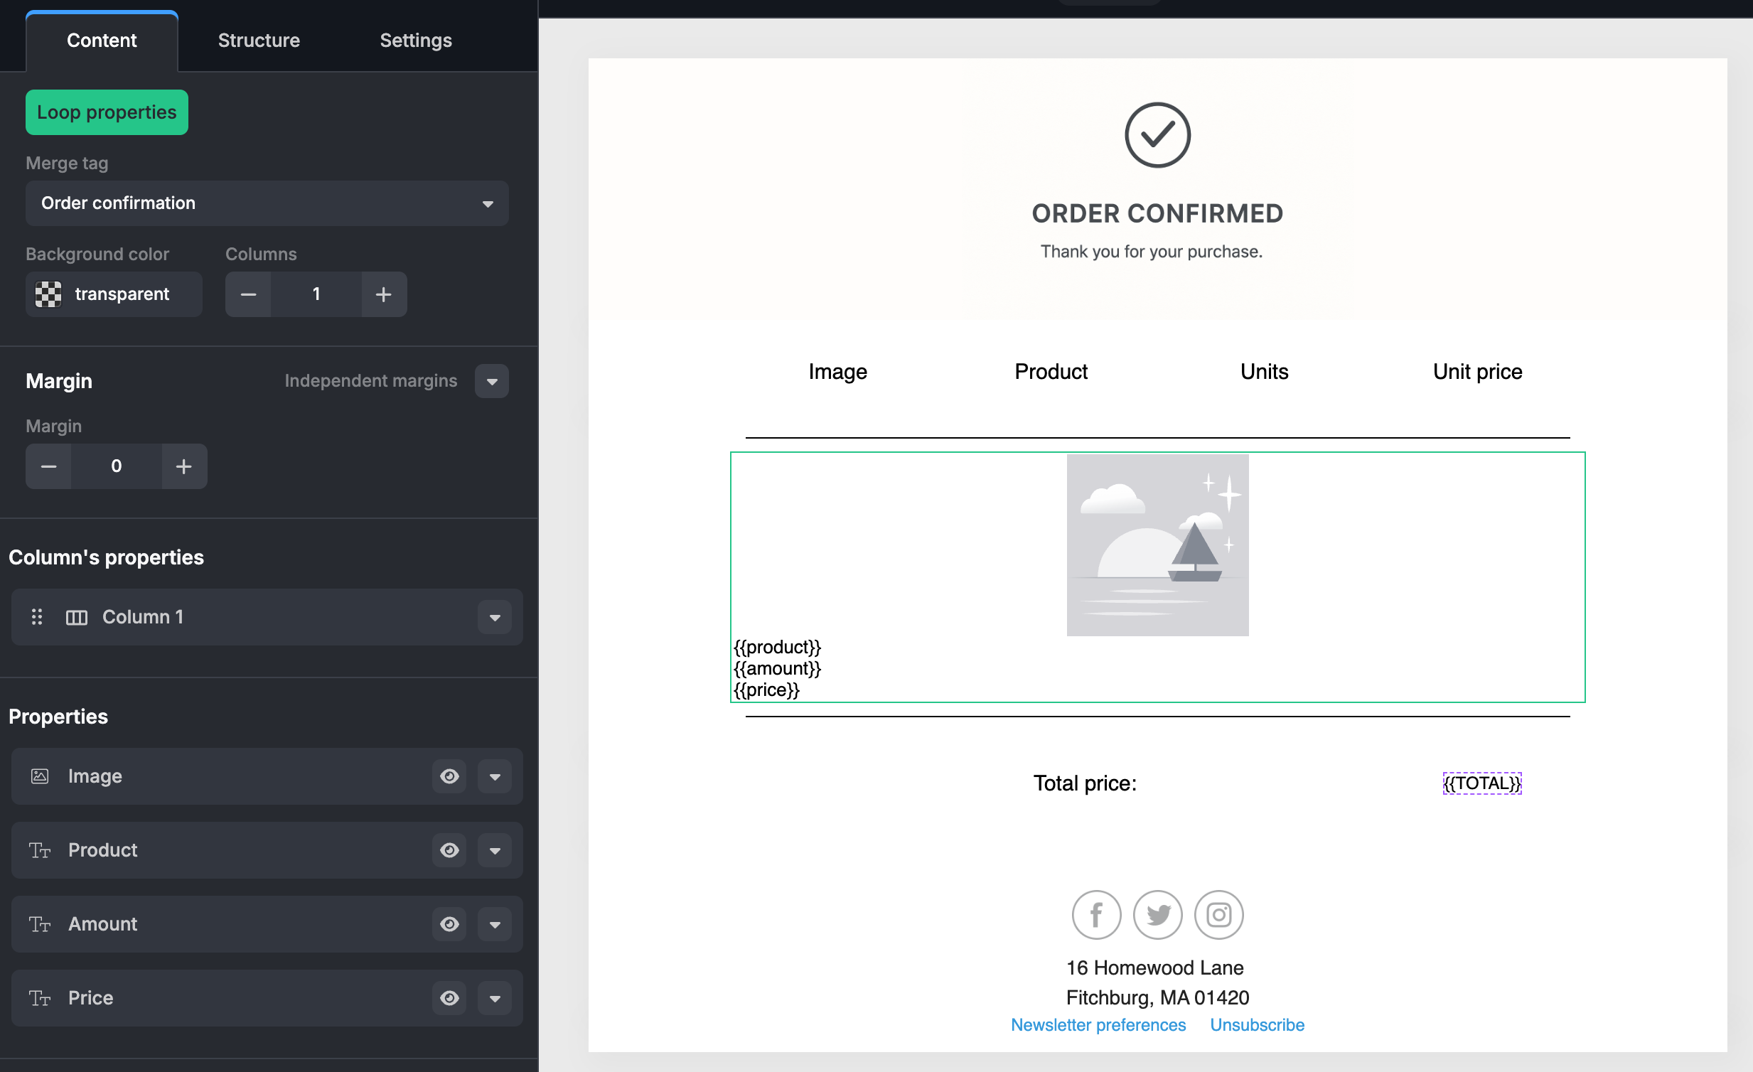Click the Facebook social icon

(x=1096, y=915)
